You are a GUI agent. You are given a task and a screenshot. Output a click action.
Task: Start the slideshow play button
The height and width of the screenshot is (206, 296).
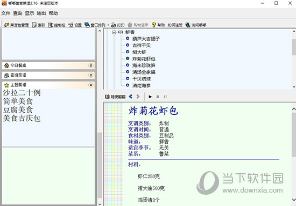coord(150,97)
